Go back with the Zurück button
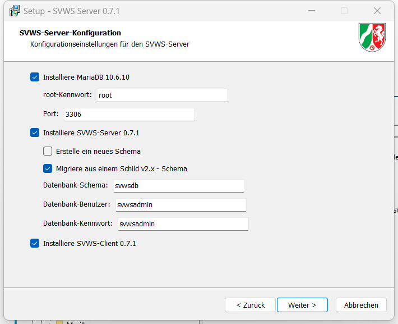The width and height of the screenshot is (398, 324). coord(250,305)
